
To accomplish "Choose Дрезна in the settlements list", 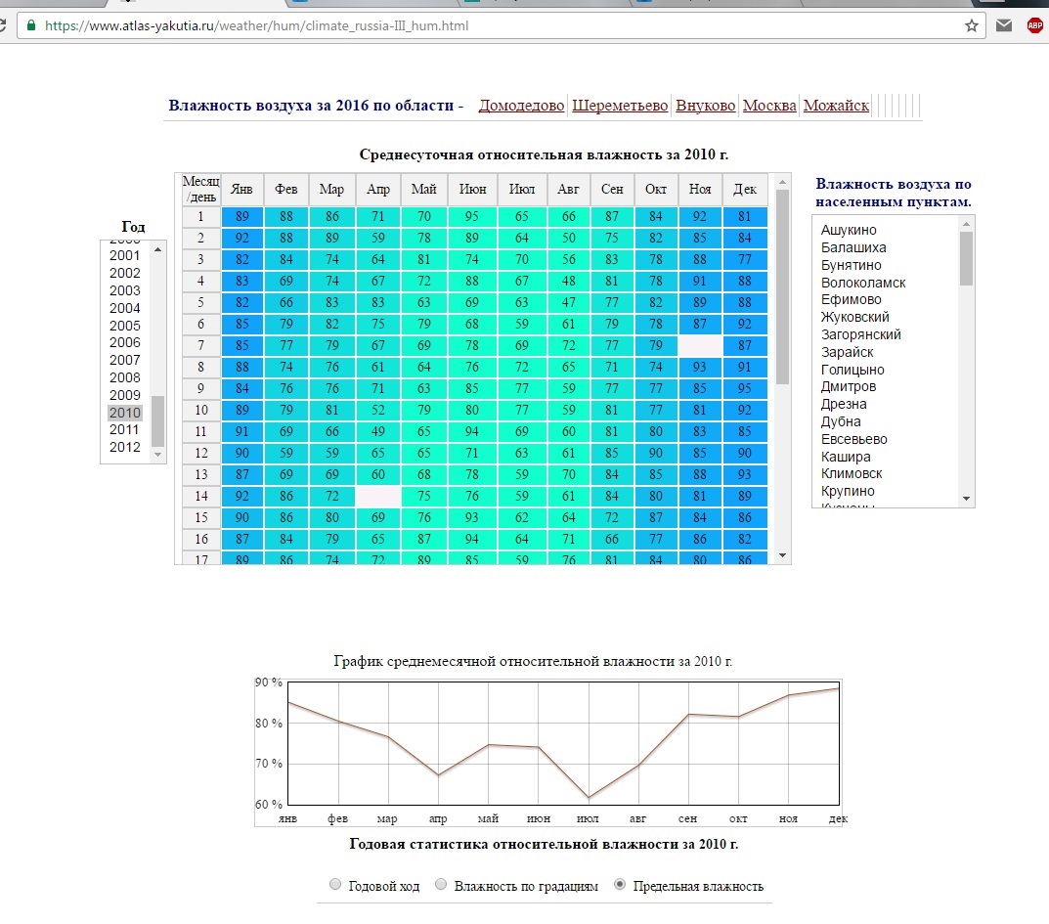I will (x=844, y=404).
